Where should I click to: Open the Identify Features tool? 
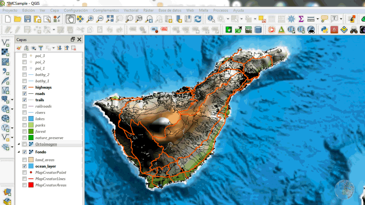pos(211,19)
